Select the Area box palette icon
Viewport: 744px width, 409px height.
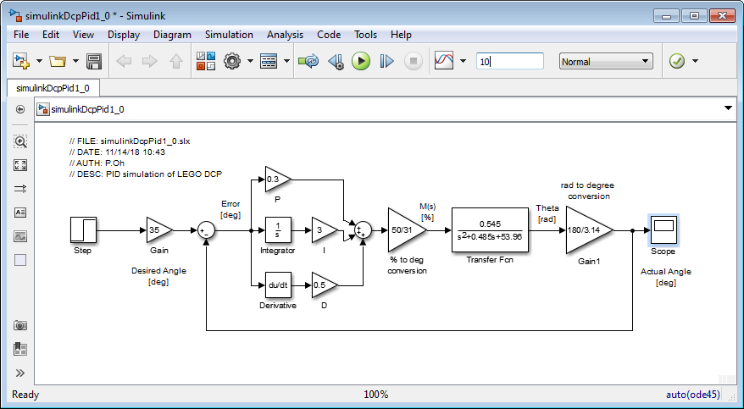(x=20, y=260)
